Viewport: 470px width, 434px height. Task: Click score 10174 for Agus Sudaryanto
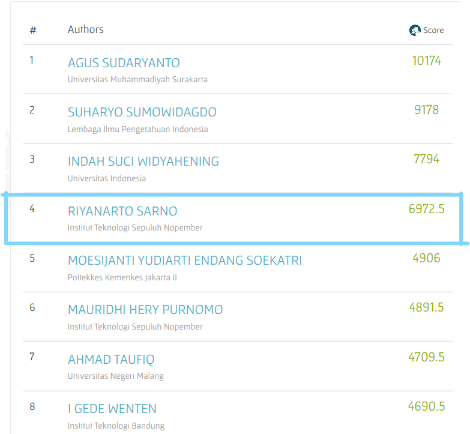click(x=426, y=61)
